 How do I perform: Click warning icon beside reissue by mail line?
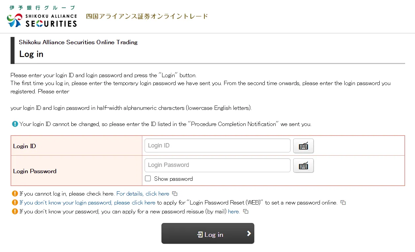pyautogui.click(x=15, y=211)
